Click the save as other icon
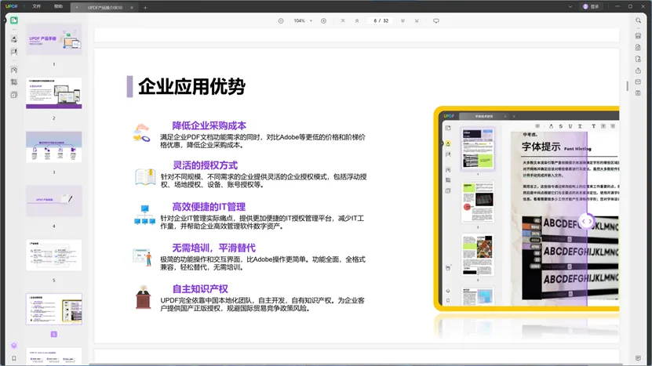Image resolution: width=652 pixels, height=366 pixels. (x=638, y=93)
